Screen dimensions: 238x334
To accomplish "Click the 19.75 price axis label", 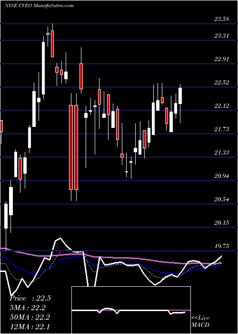I will (x=221, y=246).
